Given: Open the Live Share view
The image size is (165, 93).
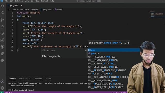Looking at the screenshot, I should pyautogui.click(x=2, y=54).
